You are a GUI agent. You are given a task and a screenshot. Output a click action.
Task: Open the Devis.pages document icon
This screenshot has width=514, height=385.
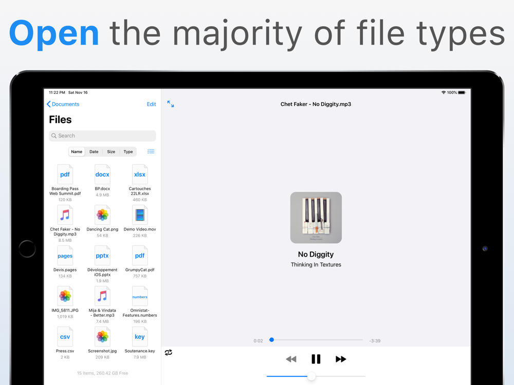click(x=65, y=256)
